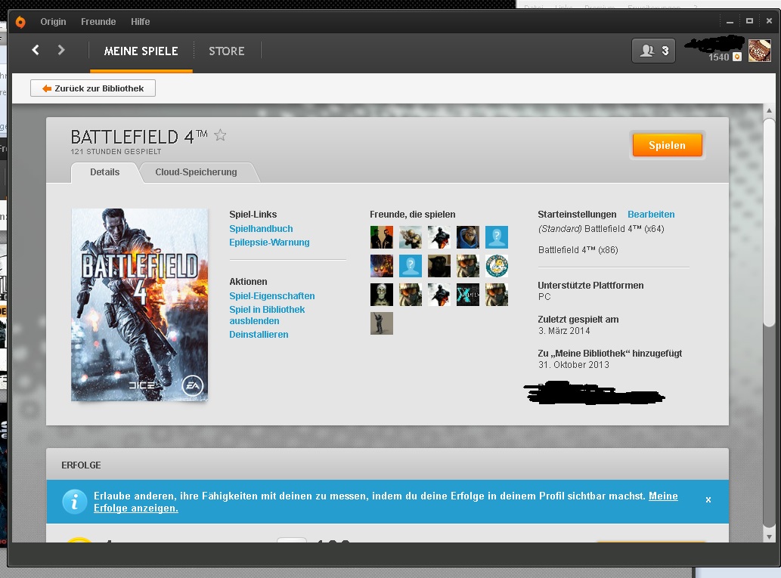
Task: Open the Freunde menu
Action: coord(98,22)
